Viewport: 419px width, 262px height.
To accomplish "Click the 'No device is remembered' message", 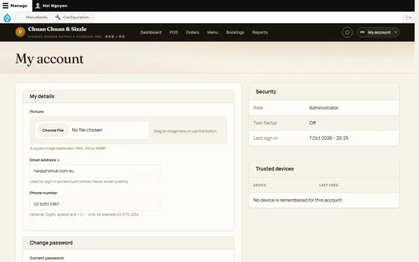I will coord(298,200).
